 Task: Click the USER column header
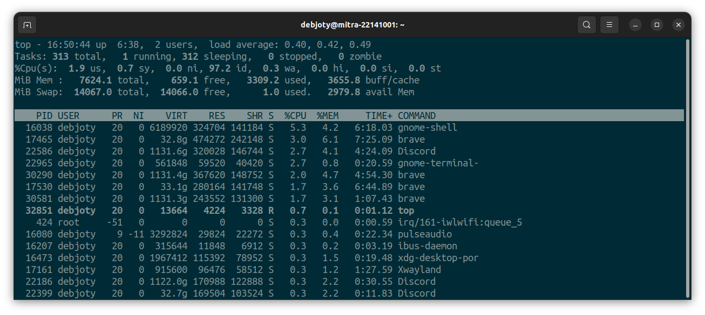pos(69,116)
